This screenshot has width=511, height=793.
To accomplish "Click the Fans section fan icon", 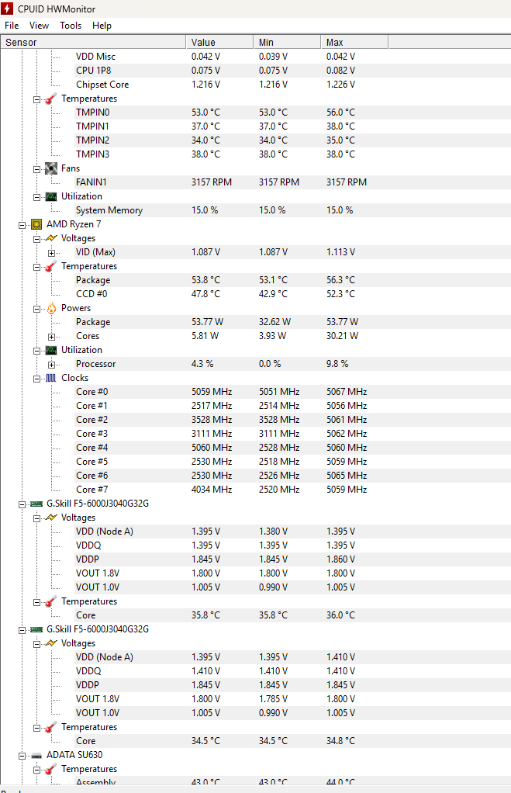I will point(50,168).
